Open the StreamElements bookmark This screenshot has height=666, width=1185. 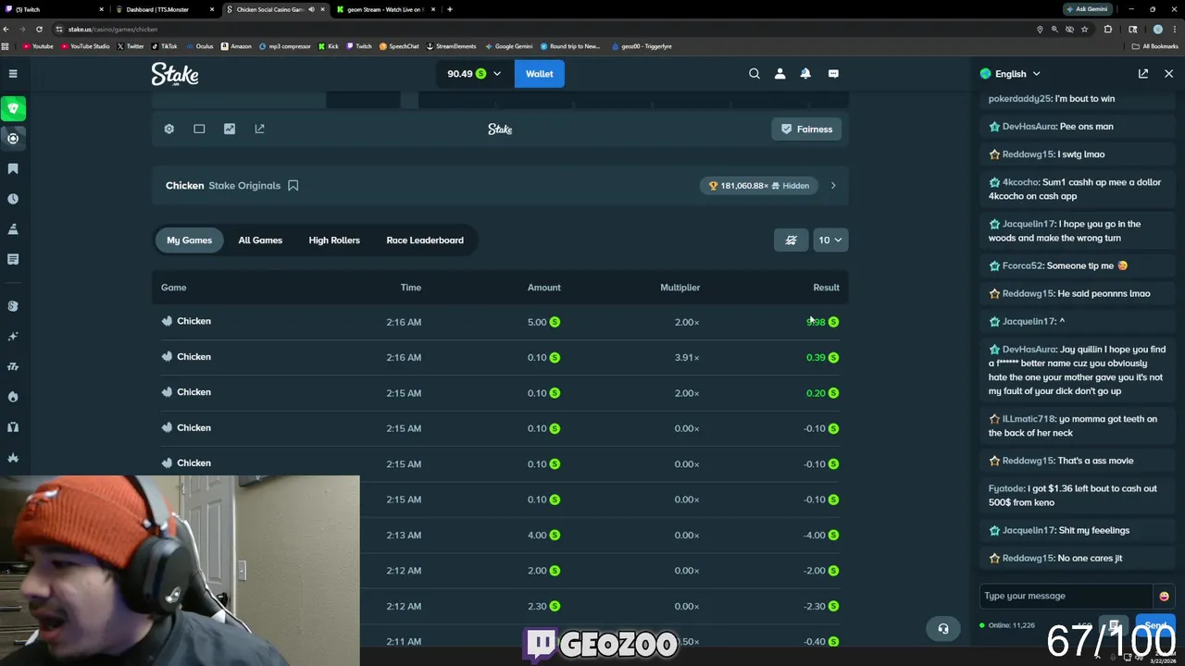coord(452,46)
